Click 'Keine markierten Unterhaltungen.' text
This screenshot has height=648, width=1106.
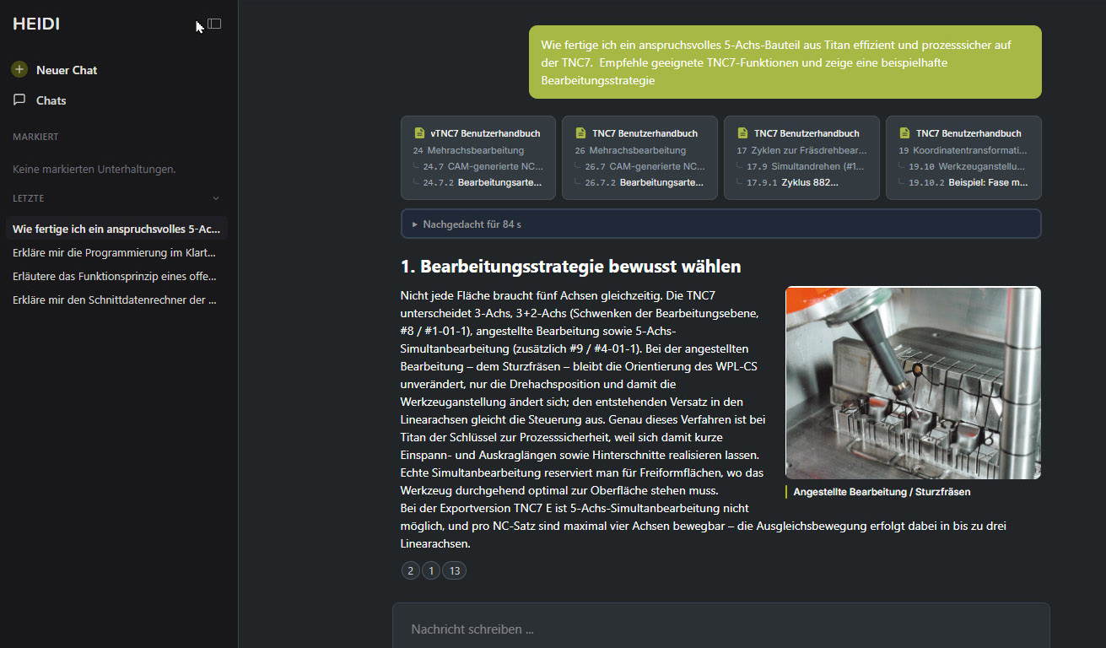94,170
